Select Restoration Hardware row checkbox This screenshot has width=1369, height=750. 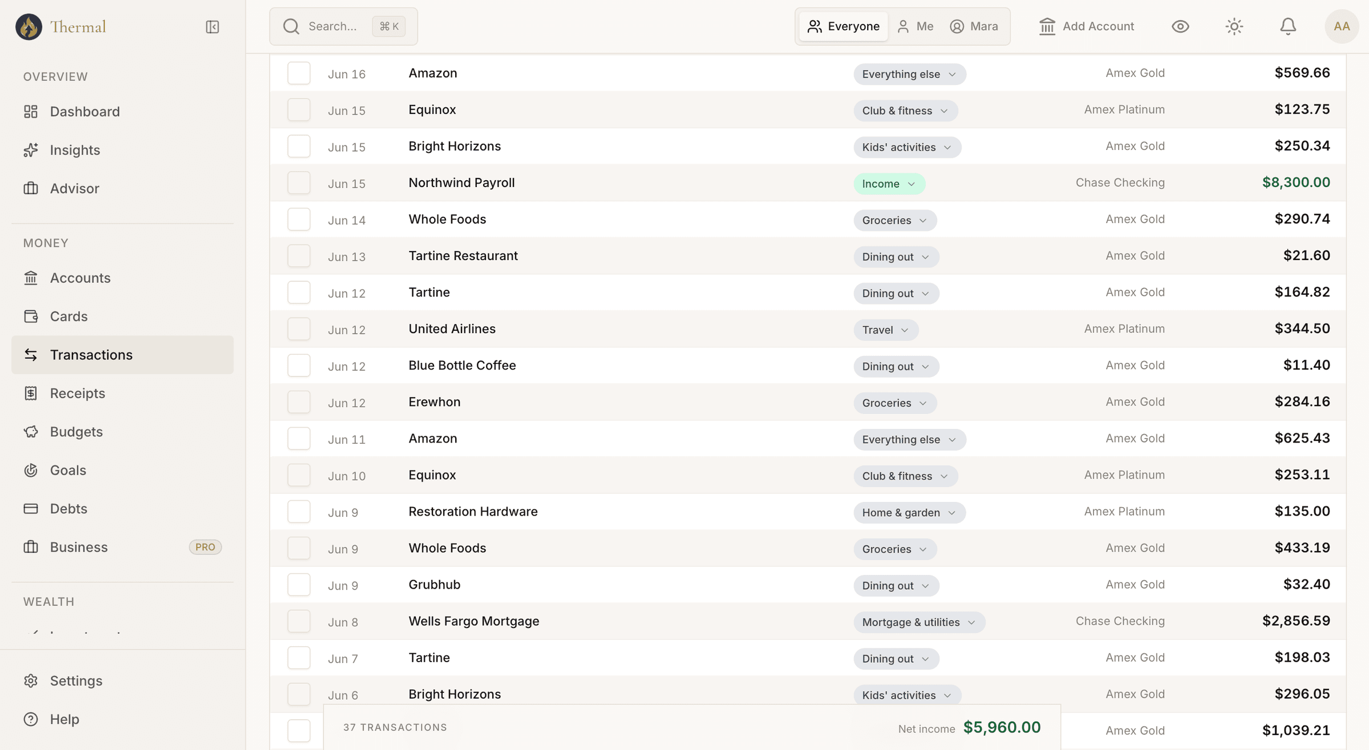(299, 512)
